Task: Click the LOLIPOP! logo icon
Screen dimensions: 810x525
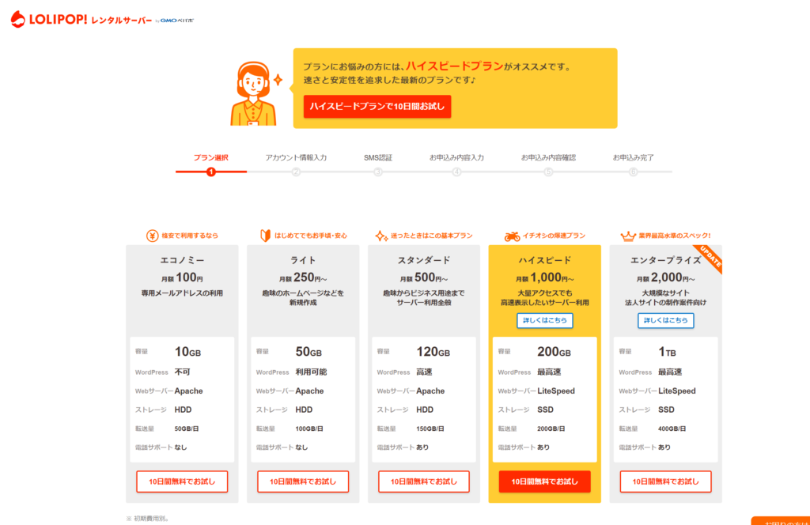Action: click(18, 19)
